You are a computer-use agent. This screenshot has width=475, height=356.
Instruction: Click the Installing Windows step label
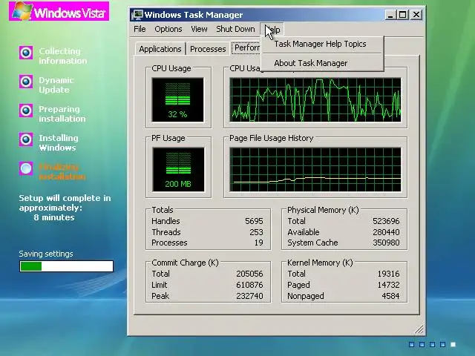[x=59, y=142]
